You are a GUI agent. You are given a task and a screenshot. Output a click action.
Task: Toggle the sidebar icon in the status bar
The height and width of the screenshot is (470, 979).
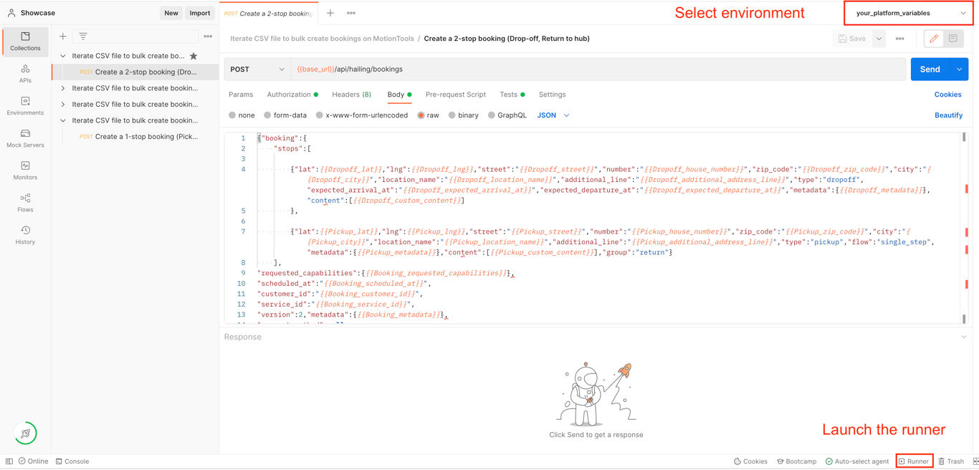(x=9, y=461)
